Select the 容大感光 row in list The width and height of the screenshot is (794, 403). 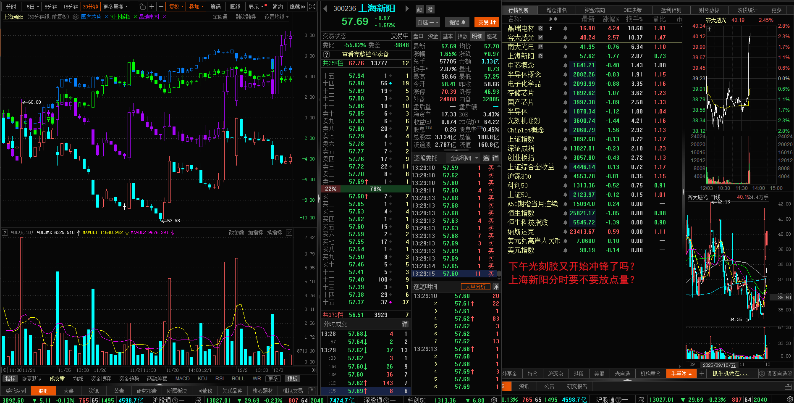(592, 37)
